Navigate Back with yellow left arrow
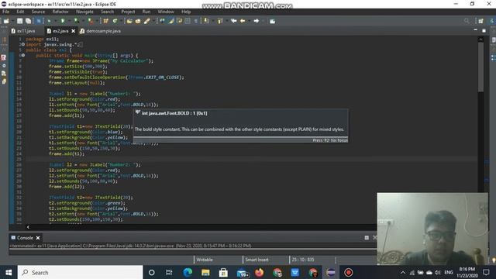The height and width of the screenshot is (279, 496). coord(243,21)
